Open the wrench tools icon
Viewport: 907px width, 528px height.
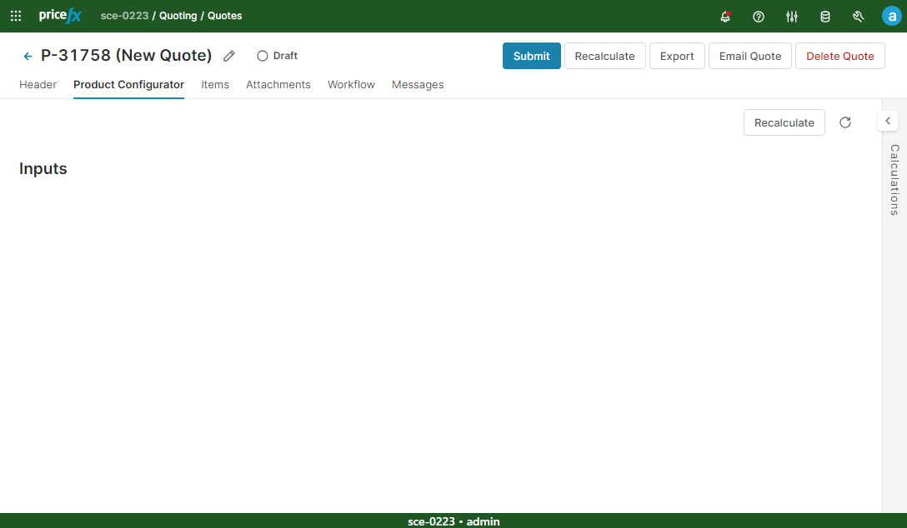859,17
